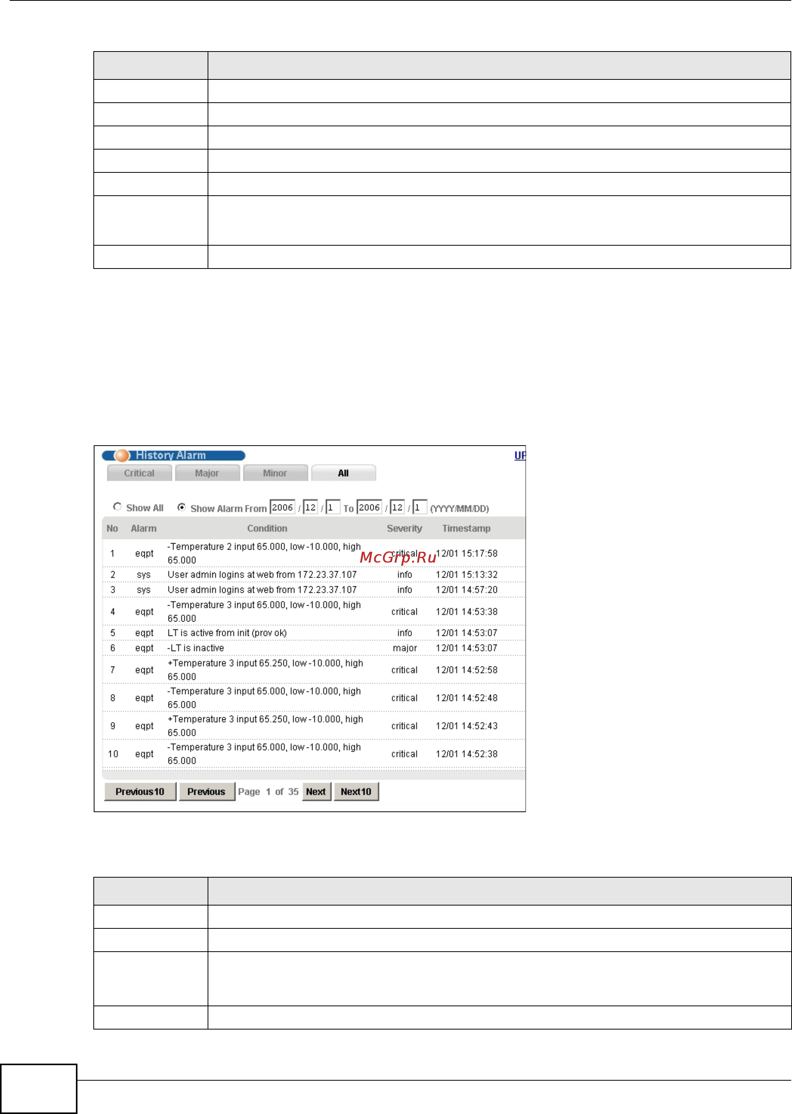This screenshot has width=792, height=1114.
Task: Click the Severity column header
Action: pyautogui.click(x=404, y=528)
